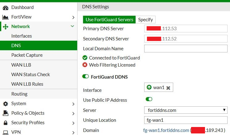This screenshot has width=230, height=135.
Task: Open the Packet Capture menu item
Action: [x=27, y=55]
